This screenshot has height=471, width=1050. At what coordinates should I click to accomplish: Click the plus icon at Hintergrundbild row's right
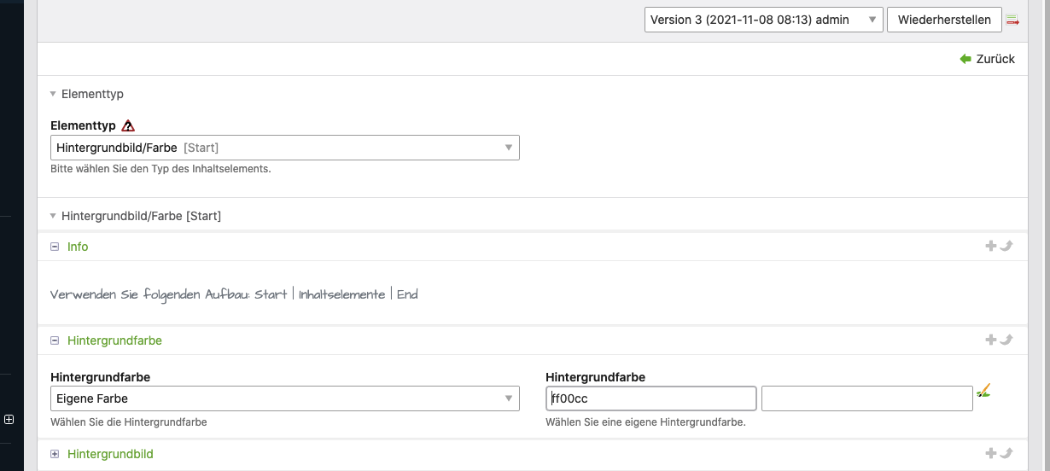991,454
